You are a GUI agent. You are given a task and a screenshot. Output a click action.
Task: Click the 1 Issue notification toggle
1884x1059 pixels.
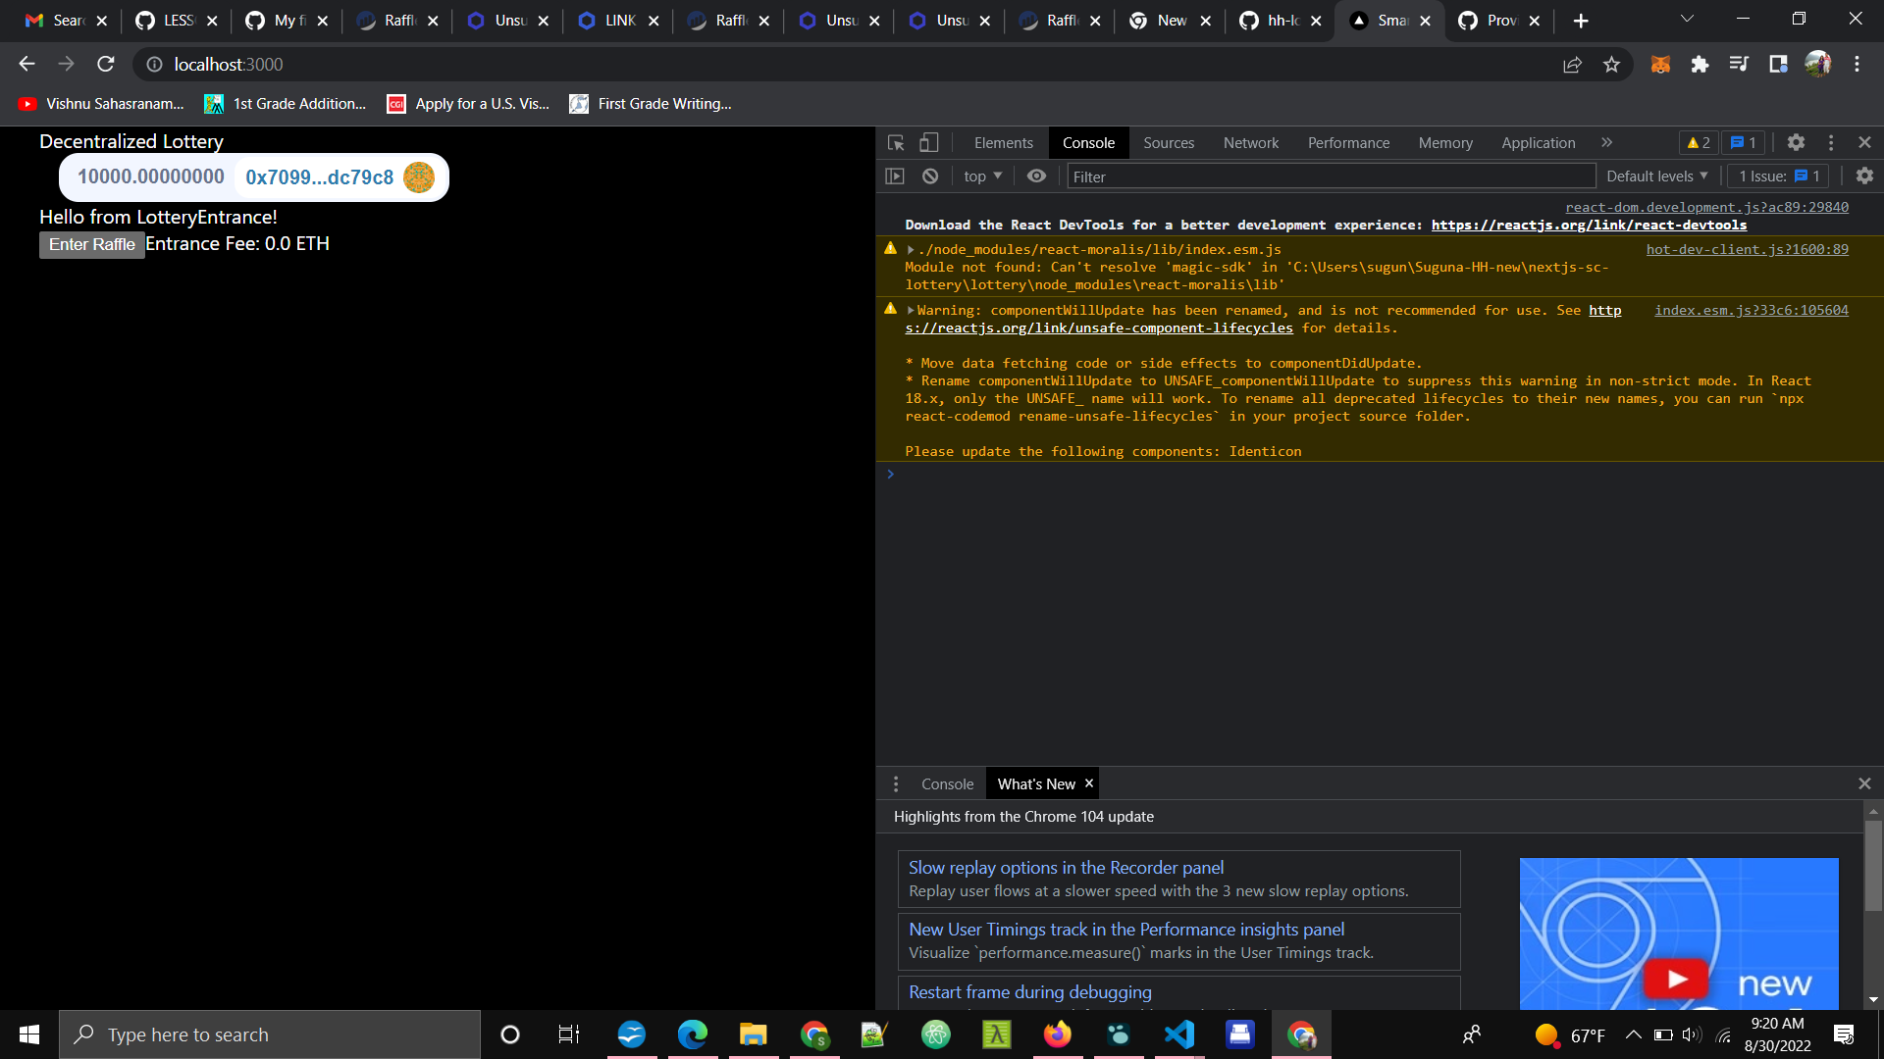pyautogui.click(x=1776, y=176)
